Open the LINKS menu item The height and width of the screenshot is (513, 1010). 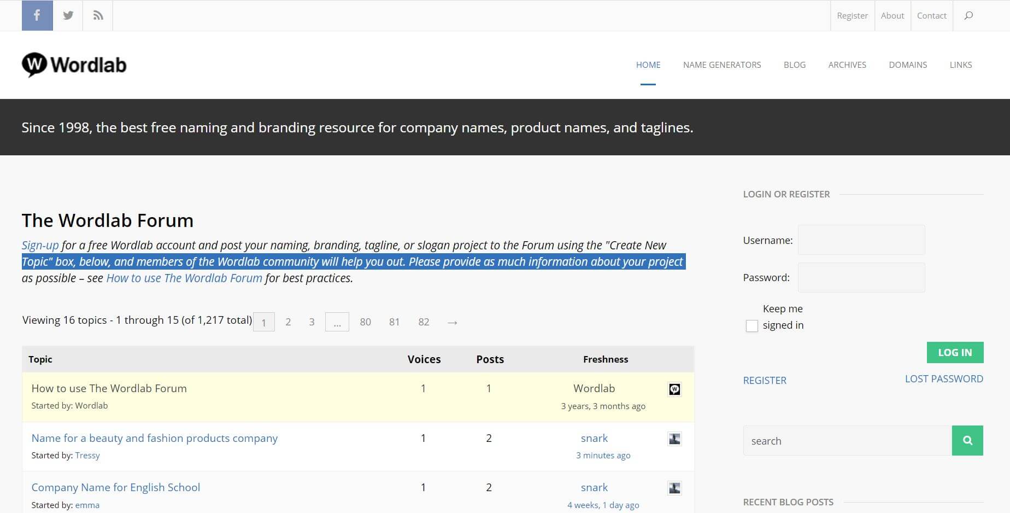pyautogui.click(x=961, y=65)
